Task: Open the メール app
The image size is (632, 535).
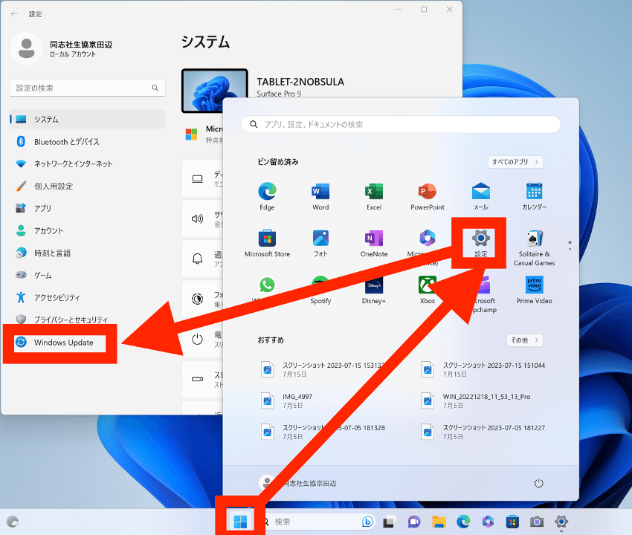Action: tap(481, 196)
